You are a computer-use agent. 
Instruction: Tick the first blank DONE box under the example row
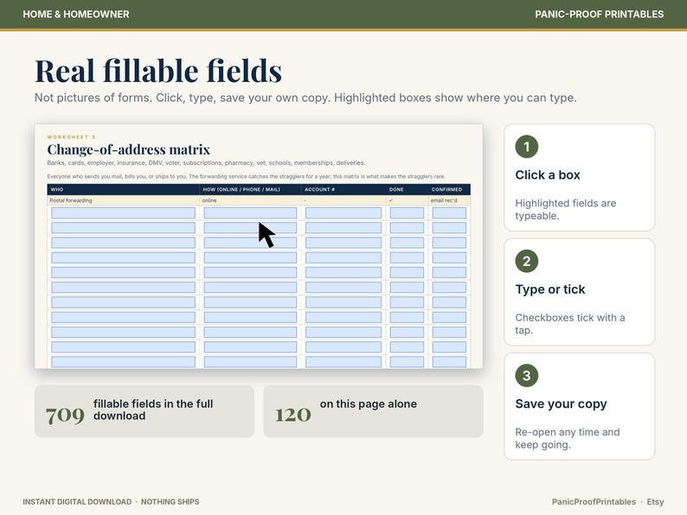(x=407, y=213)
